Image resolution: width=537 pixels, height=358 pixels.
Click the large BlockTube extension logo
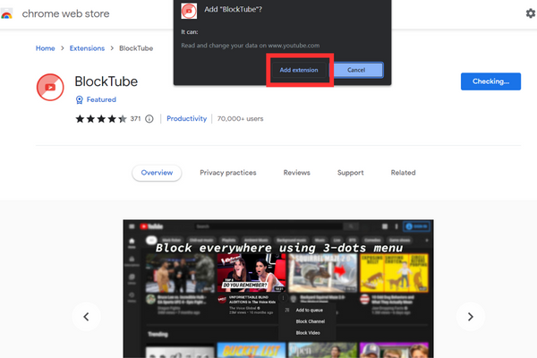50,87
